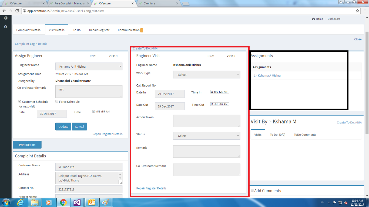Click Action Center flag tray icon
369x207 pixels.
[x=334, y=202]
